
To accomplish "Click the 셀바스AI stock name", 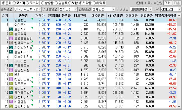I will (x=20, y=88).
